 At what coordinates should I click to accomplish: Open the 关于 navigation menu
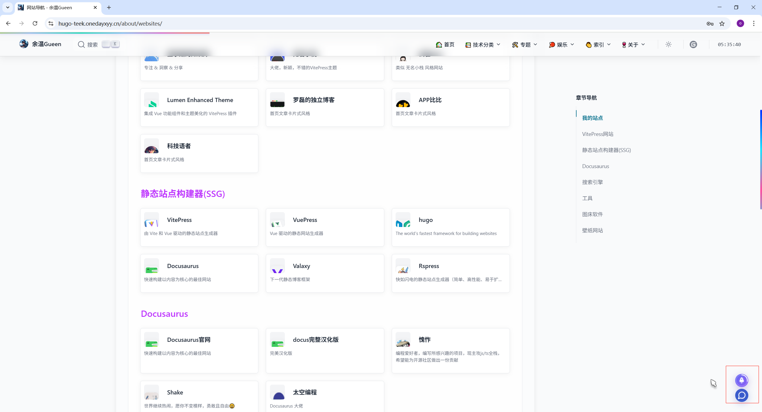(x=633, y=45)
